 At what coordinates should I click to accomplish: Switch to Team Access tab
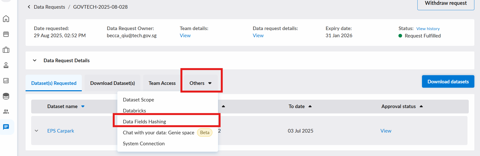click(x=162, y=83)
